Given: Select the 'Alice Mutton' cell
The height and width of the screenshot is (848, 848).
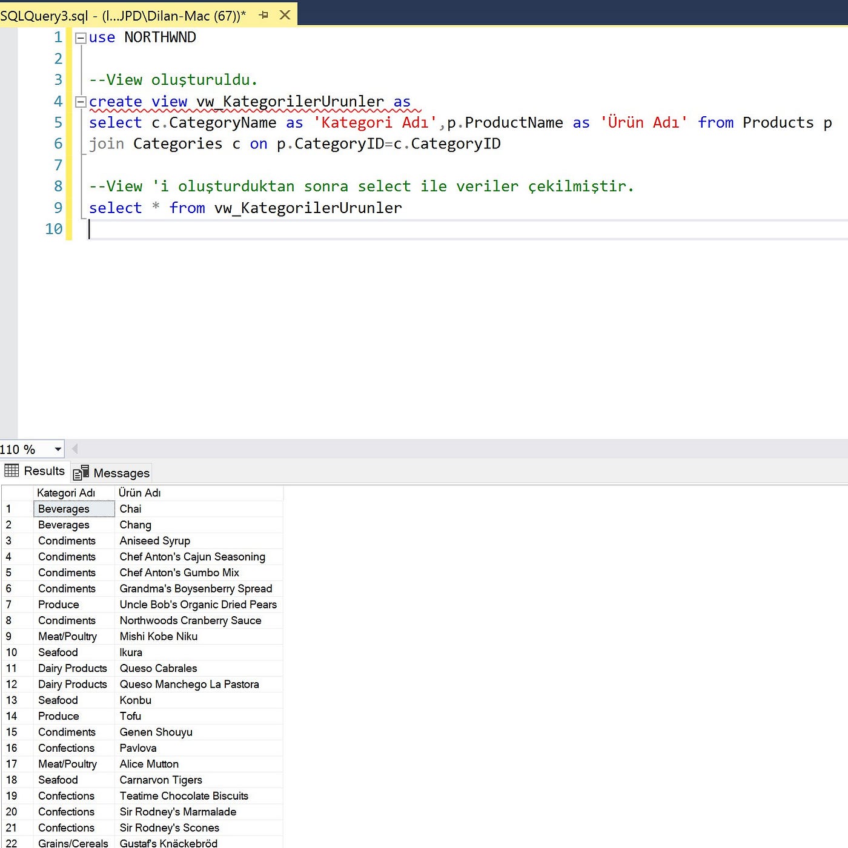Looking at the screenshot, I should [199, 764].
